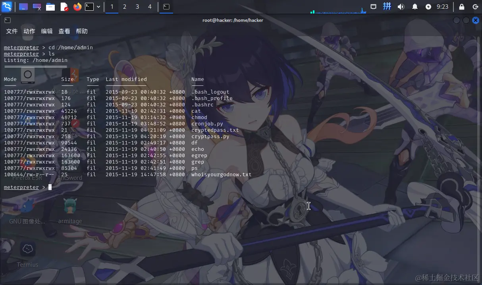
Task: Click the show desktop panel icon
Action: [23, 7]
